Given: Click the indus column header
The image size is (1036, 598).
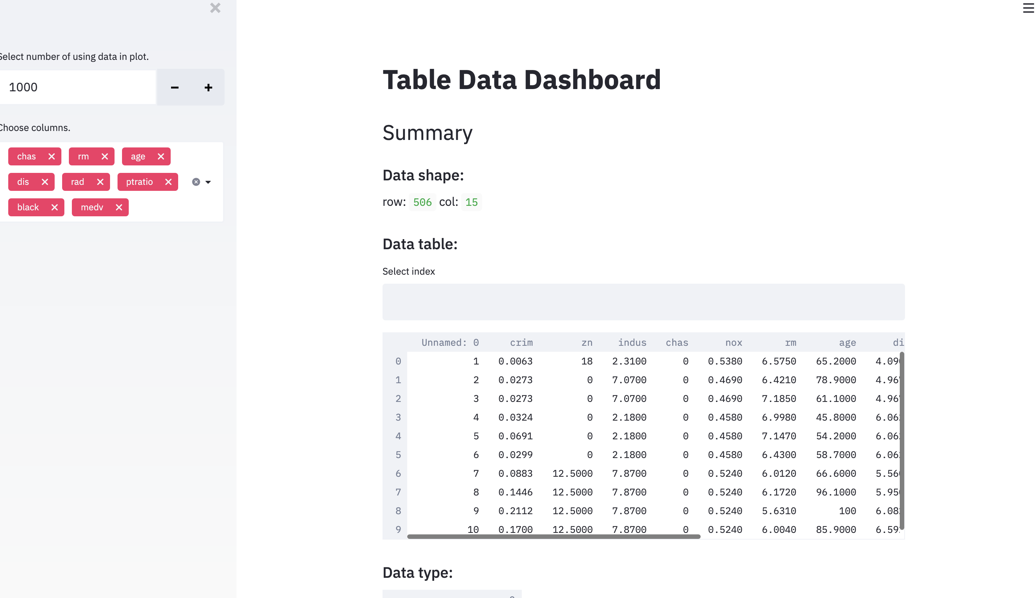Looking at the screenshot, I should click(632, 342).
